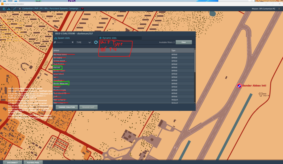Viewport: 283px width, 164px height.
Task: Select the Kish Intl airfield row
Action: tap(123, 68)
